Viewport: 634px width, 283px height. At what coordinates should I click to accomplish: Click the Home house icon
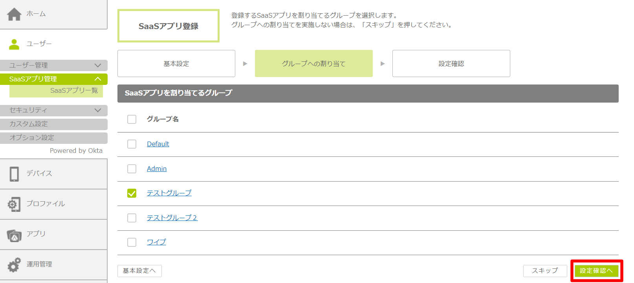click(14, 14)
